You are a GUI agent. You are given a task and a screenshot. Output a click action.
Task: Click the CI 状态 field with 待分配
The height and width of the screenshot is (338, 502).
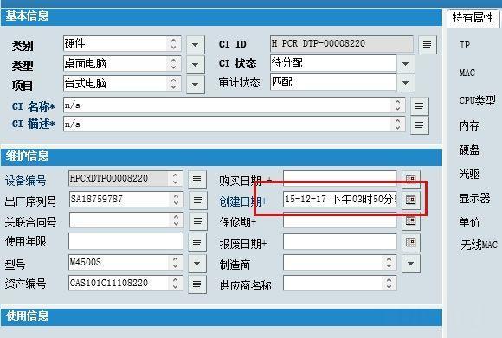(333, 63)
